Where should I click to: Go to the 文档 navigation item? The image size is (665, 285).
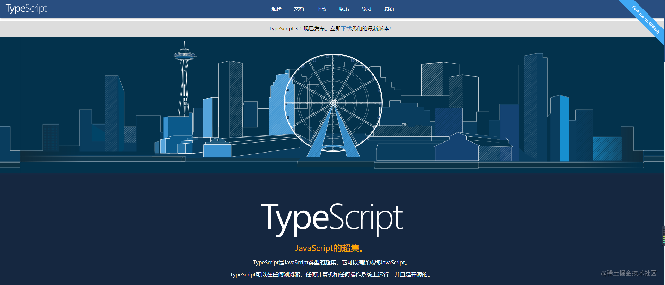point(299,9)
